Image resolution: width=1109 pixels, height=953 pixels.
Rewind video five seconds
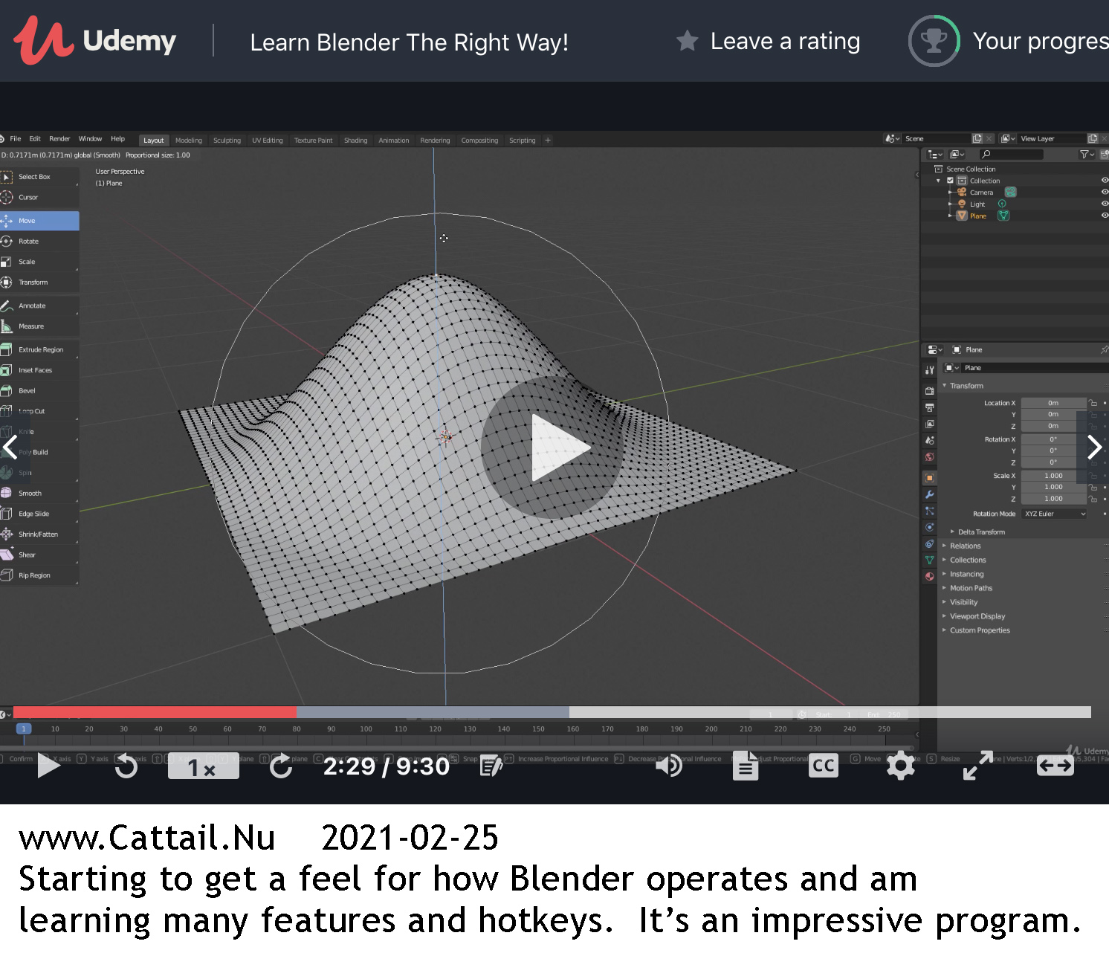(126, 766)
